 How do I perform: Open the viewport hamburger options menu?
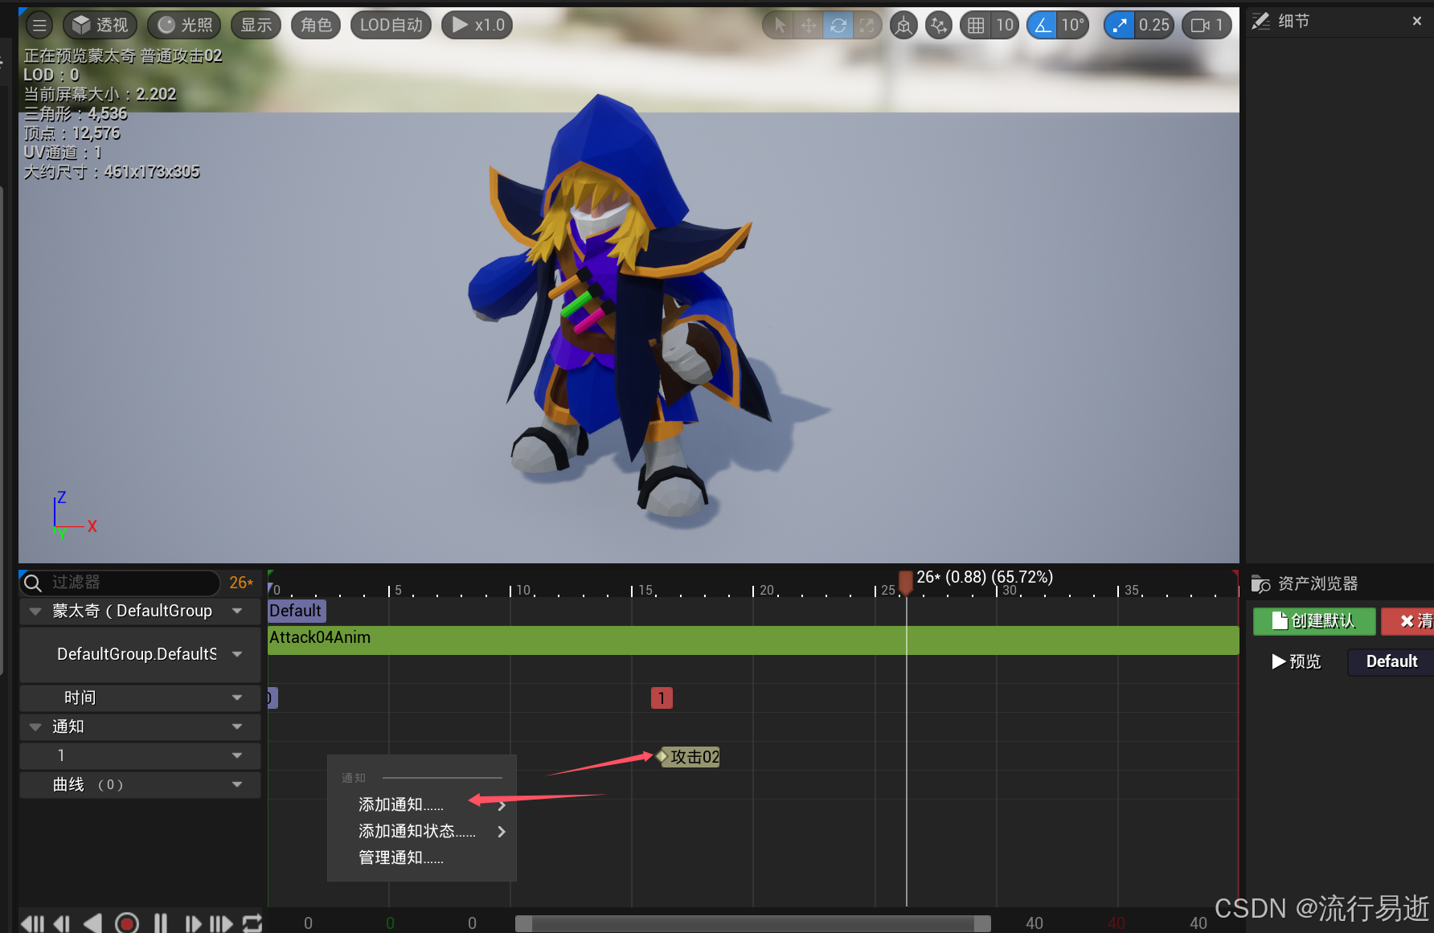(x=39, y=25)
